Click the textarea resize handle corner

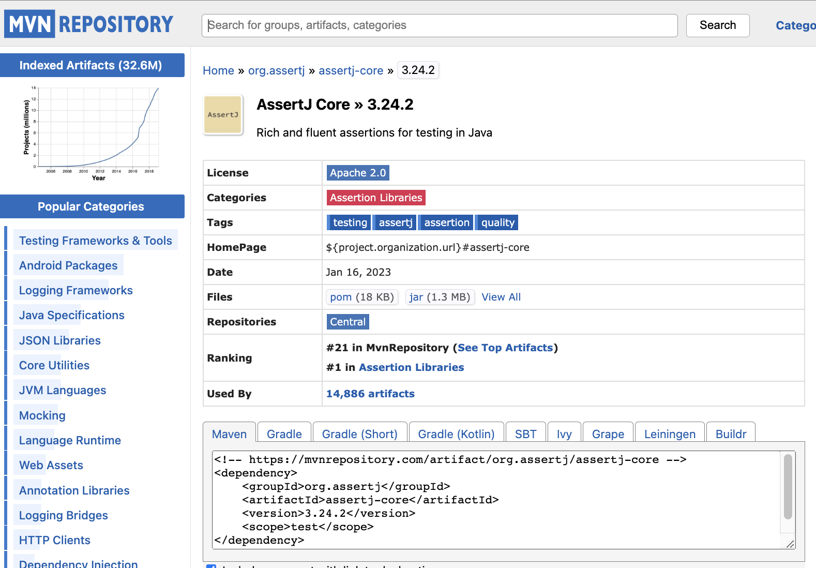(790, 544)
